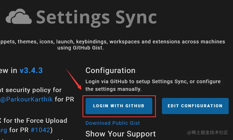The image size is (233, 140).
Task: Follow the Download Public Gist link
Action: [113, 123]
